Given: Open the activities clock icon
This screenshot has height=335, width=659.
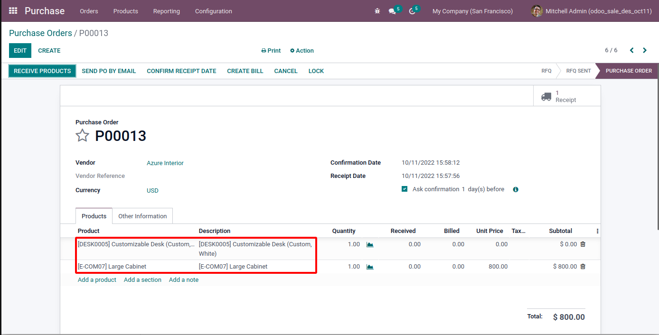Looking at the screenshot, I should pos(412,11).
